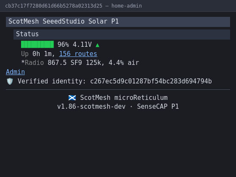The height and width of the screenshot is (177, 236).
Task: Click the window title text home-admin
Action: tap(126, 6)
